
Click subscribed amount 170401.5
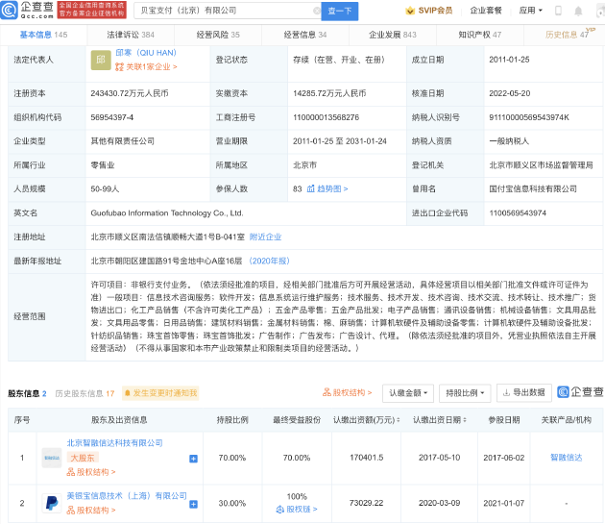coord(366,458)
